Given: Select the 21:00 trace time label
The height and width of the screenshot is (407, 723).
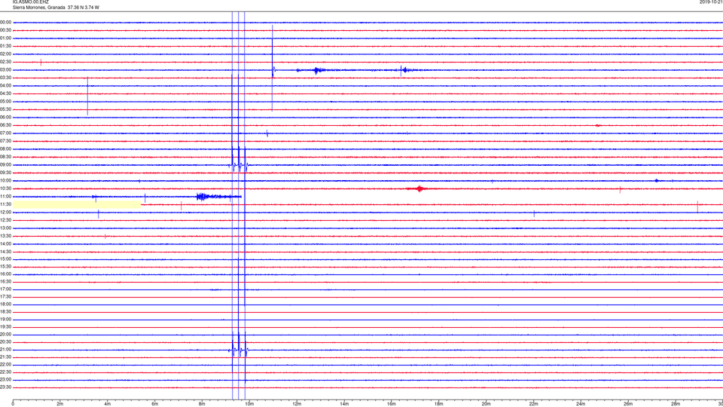Looking at the screenshot, I should 5,349.
